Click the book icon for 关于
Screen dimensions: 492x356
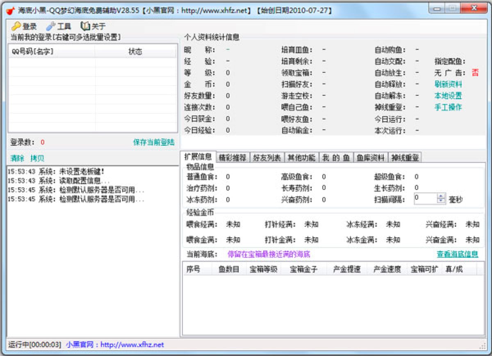(x=85, y=27)
